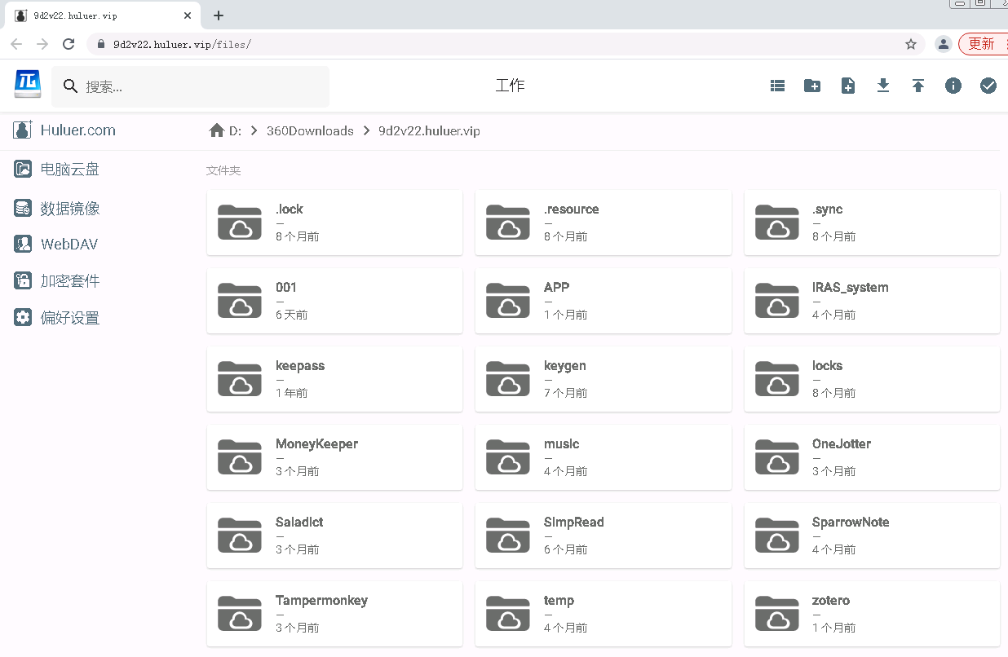
Task: Click the browser reload icon
Action: [69, 44]
